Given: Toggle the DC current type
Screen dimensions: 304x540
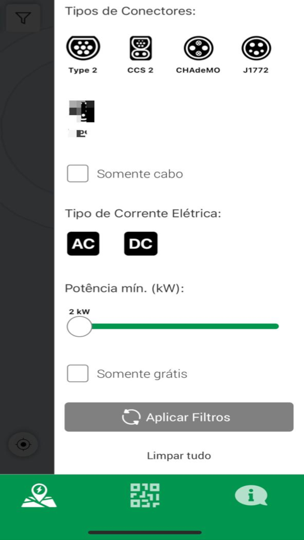Looking at the screenshot, I should click(141, 244).
